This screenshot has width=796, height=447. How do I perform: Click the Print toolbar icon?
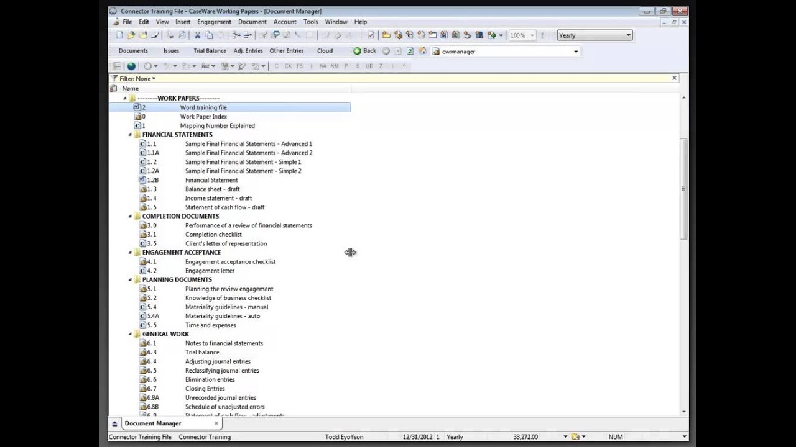click(170, 35)
